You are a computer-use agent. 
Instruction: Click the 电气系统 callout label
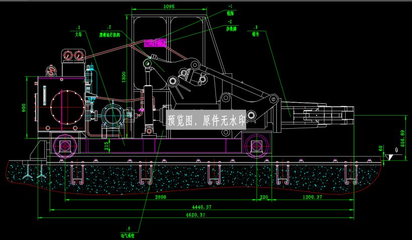(x=128, y=235)
